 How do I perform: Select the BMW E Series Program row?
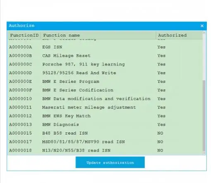click(x=105, y=81)
